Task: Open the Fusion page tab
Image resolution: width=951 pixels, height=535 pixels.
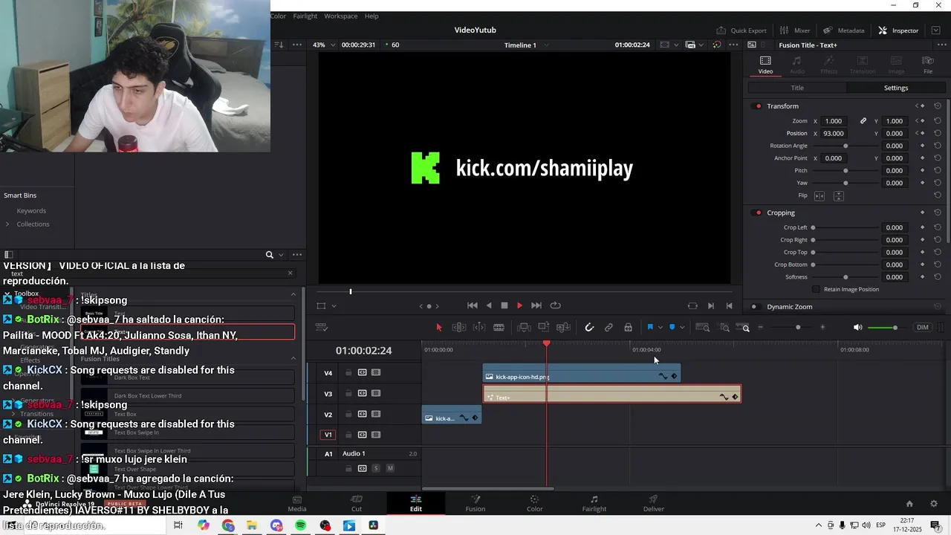Action: click(475, 503)
